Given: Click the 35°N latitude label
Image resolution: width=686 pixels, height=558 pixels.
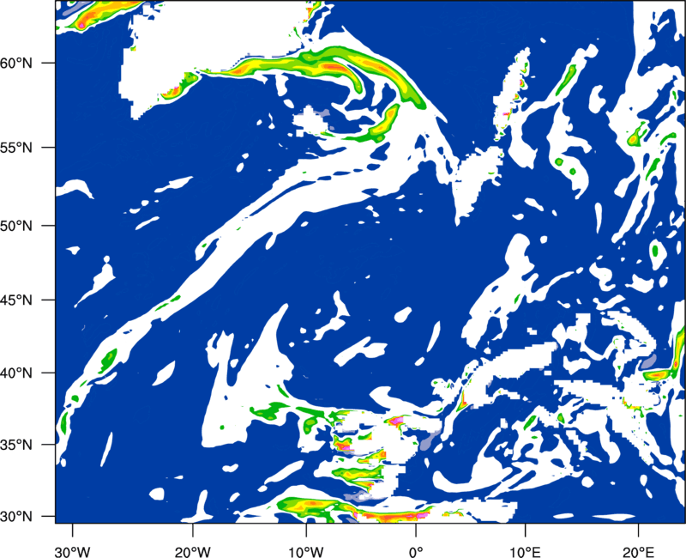Looking at the screenshot, I should click(16, 445).
